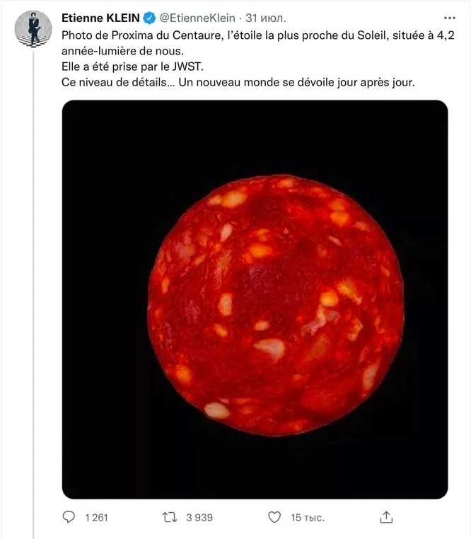This screenshot has width=471, height=539.
Task: Open the @EtienneKlein handle link
Action: (197, 18)
